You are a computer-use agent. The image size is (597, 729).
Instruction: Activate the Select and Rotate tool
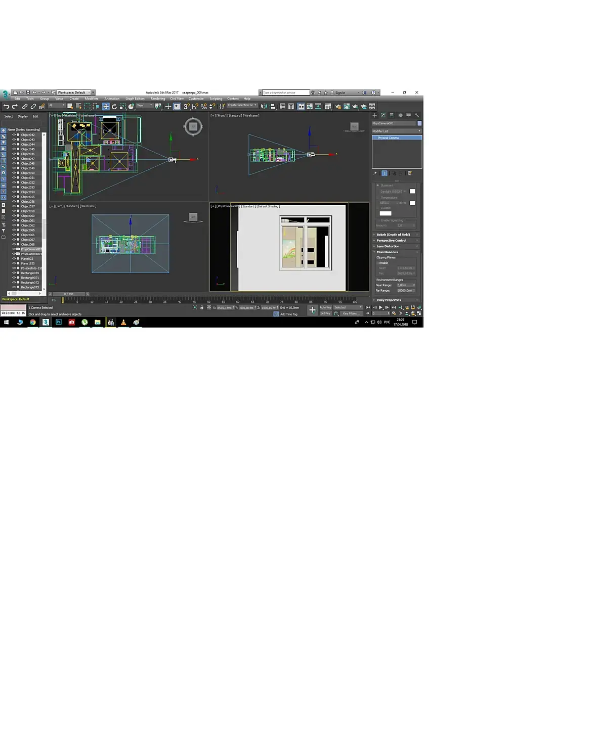[x=114, y=107]
